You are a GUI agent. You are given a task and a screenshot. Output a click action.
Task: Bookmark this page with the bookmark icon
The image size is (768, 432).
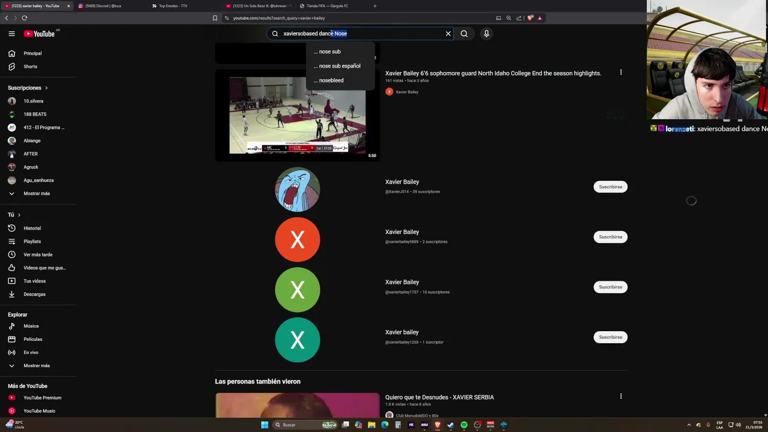[215, 18]
